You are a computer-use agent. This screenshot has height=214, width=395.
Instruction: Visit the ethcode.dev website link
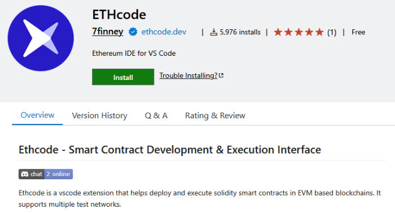(x=164, y=32)
